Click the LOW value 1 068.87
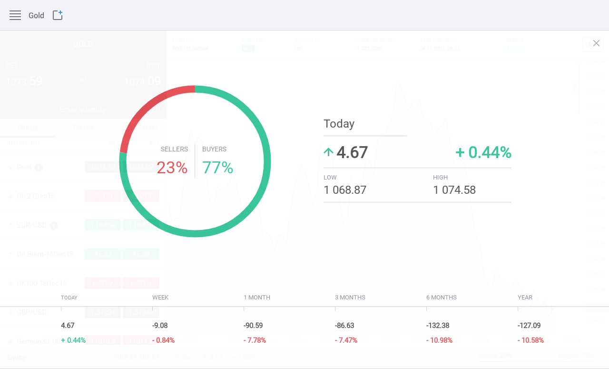This screenshot has width=609, height=369. (345, 190)
